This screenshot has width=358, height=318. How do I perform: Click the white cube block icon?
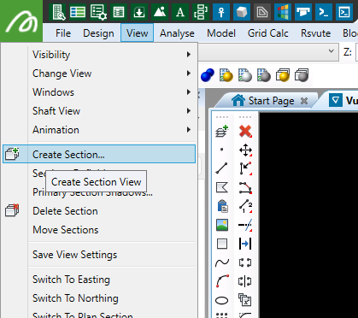pos(242,12)
